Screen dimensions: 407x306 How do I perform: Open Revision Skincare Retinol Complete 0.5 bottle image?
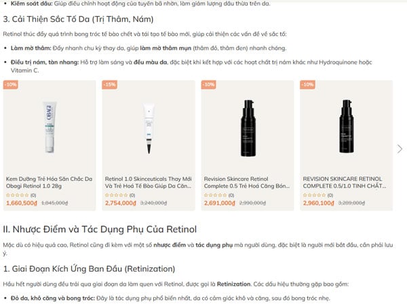248,128
